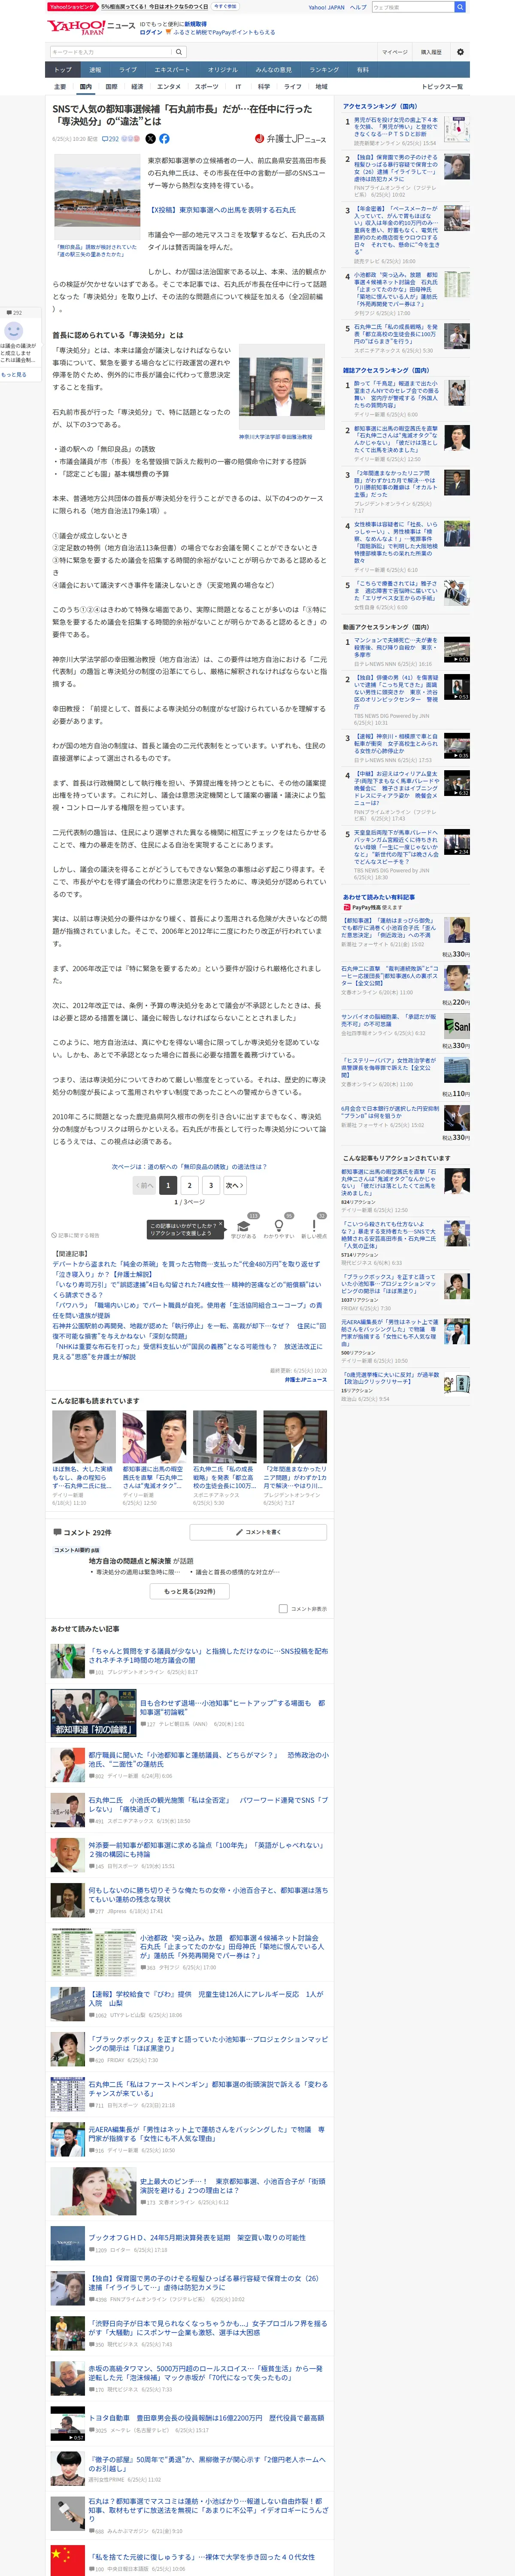Select the スポーツ category
Screen dimensions: 515x2576
206,87
